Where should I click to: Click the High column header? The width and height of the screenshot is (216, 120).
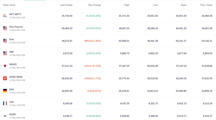click(x=127, y=5)
